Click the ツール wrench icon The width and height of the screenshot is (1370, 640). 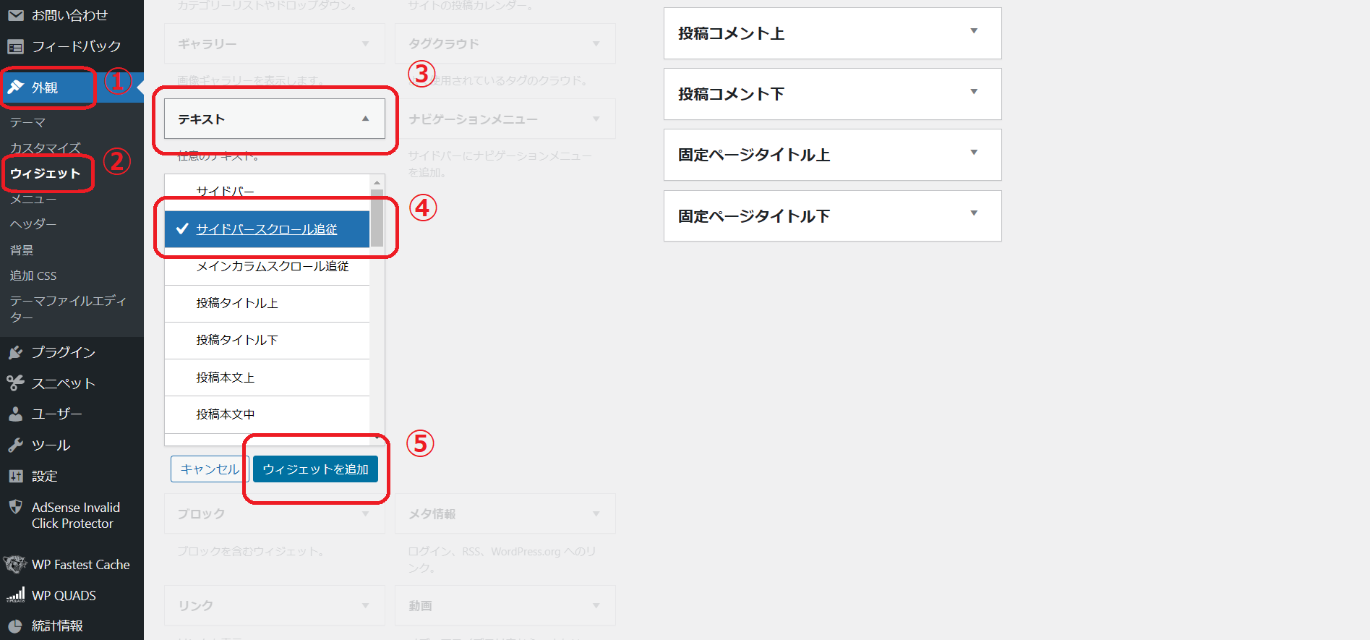click(x=15, y=445)
